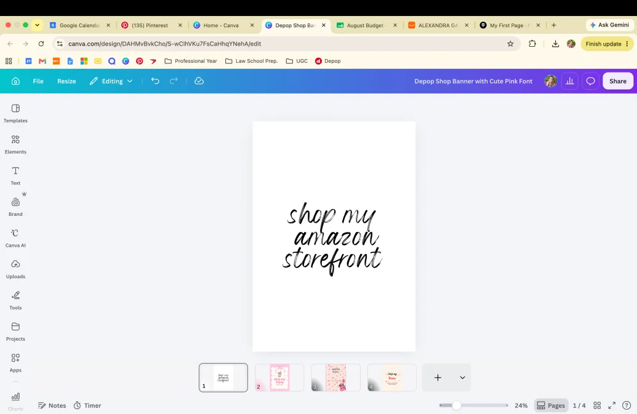The image size is (637, 414).
Task: Expand the Editing mode dropdown
Action: point(111,81)
